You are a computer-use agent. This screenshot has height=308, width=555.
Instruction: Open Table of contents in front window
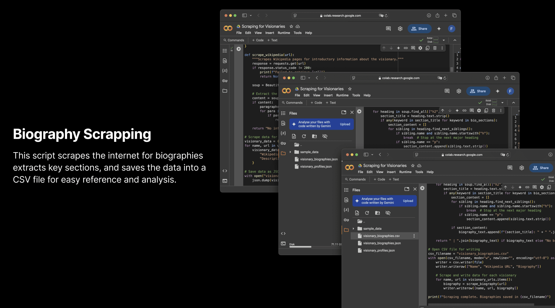point(346,190)
